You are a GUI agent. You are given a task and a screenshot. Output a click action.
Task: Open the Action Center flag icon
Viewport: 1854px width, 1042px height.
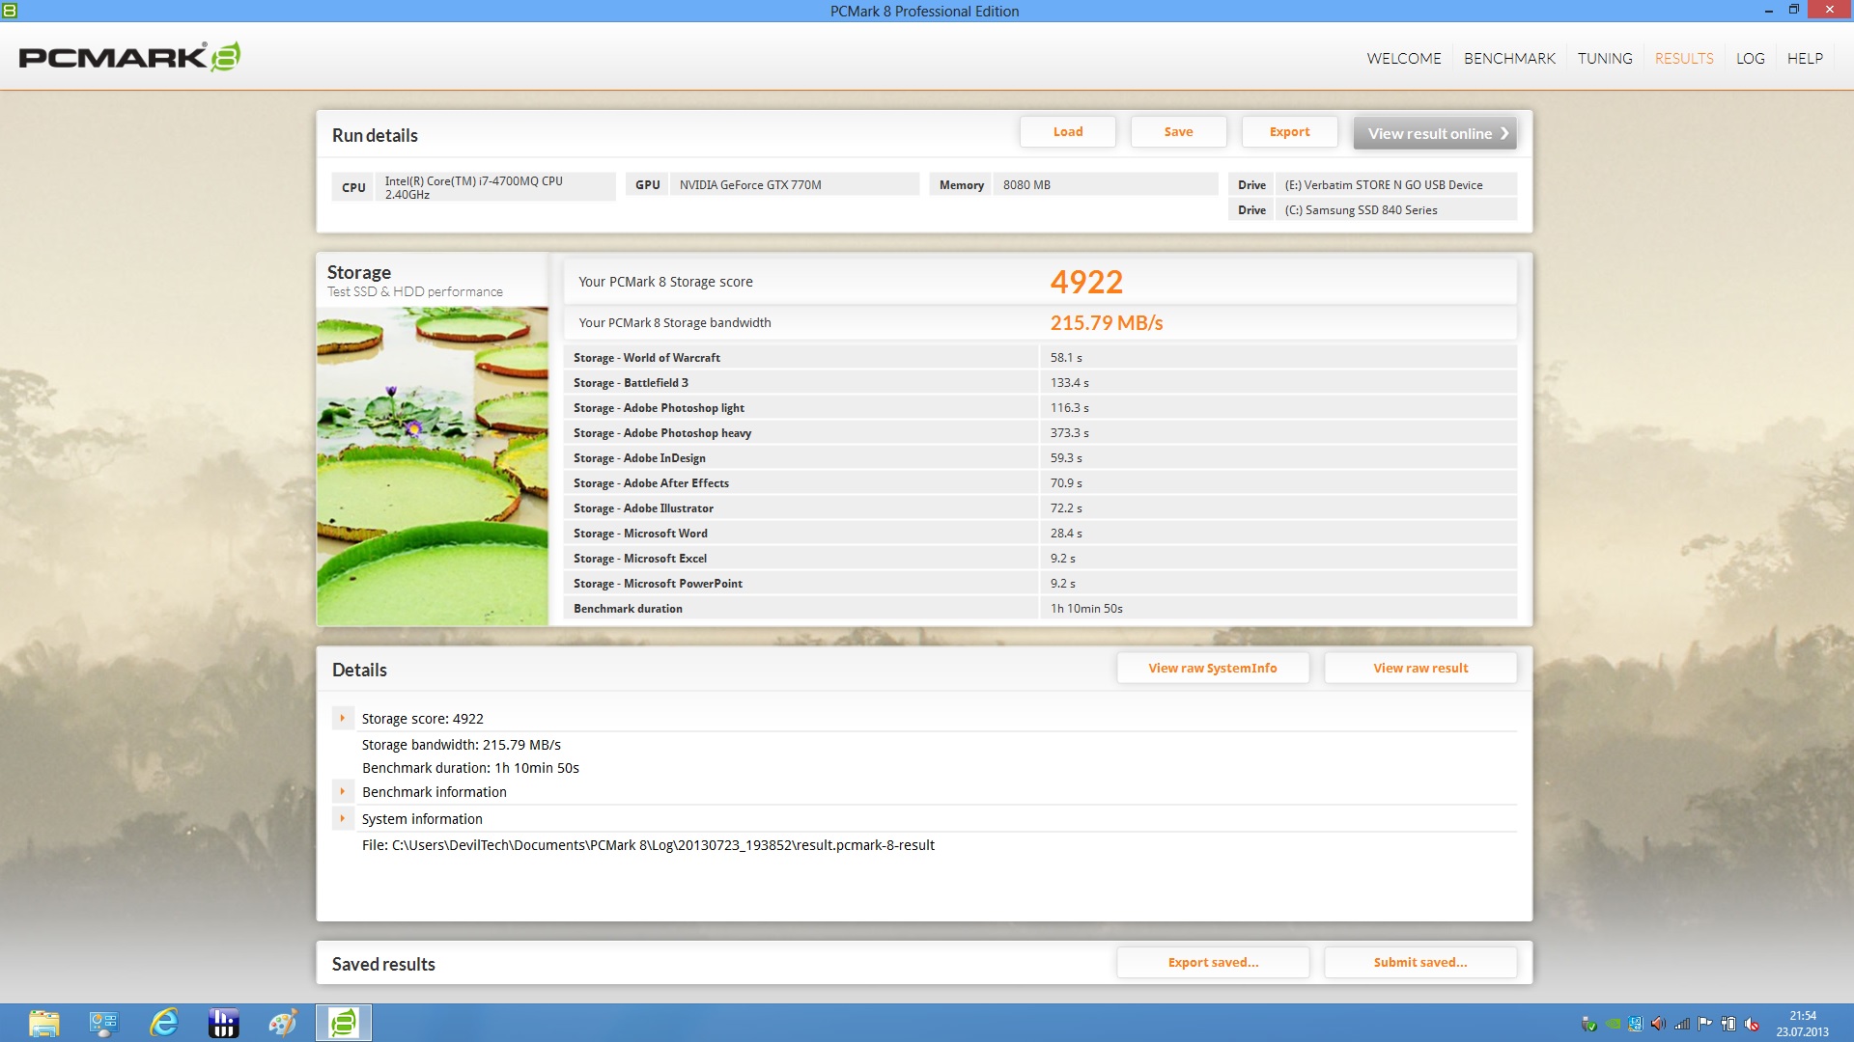[1705, 1024]
